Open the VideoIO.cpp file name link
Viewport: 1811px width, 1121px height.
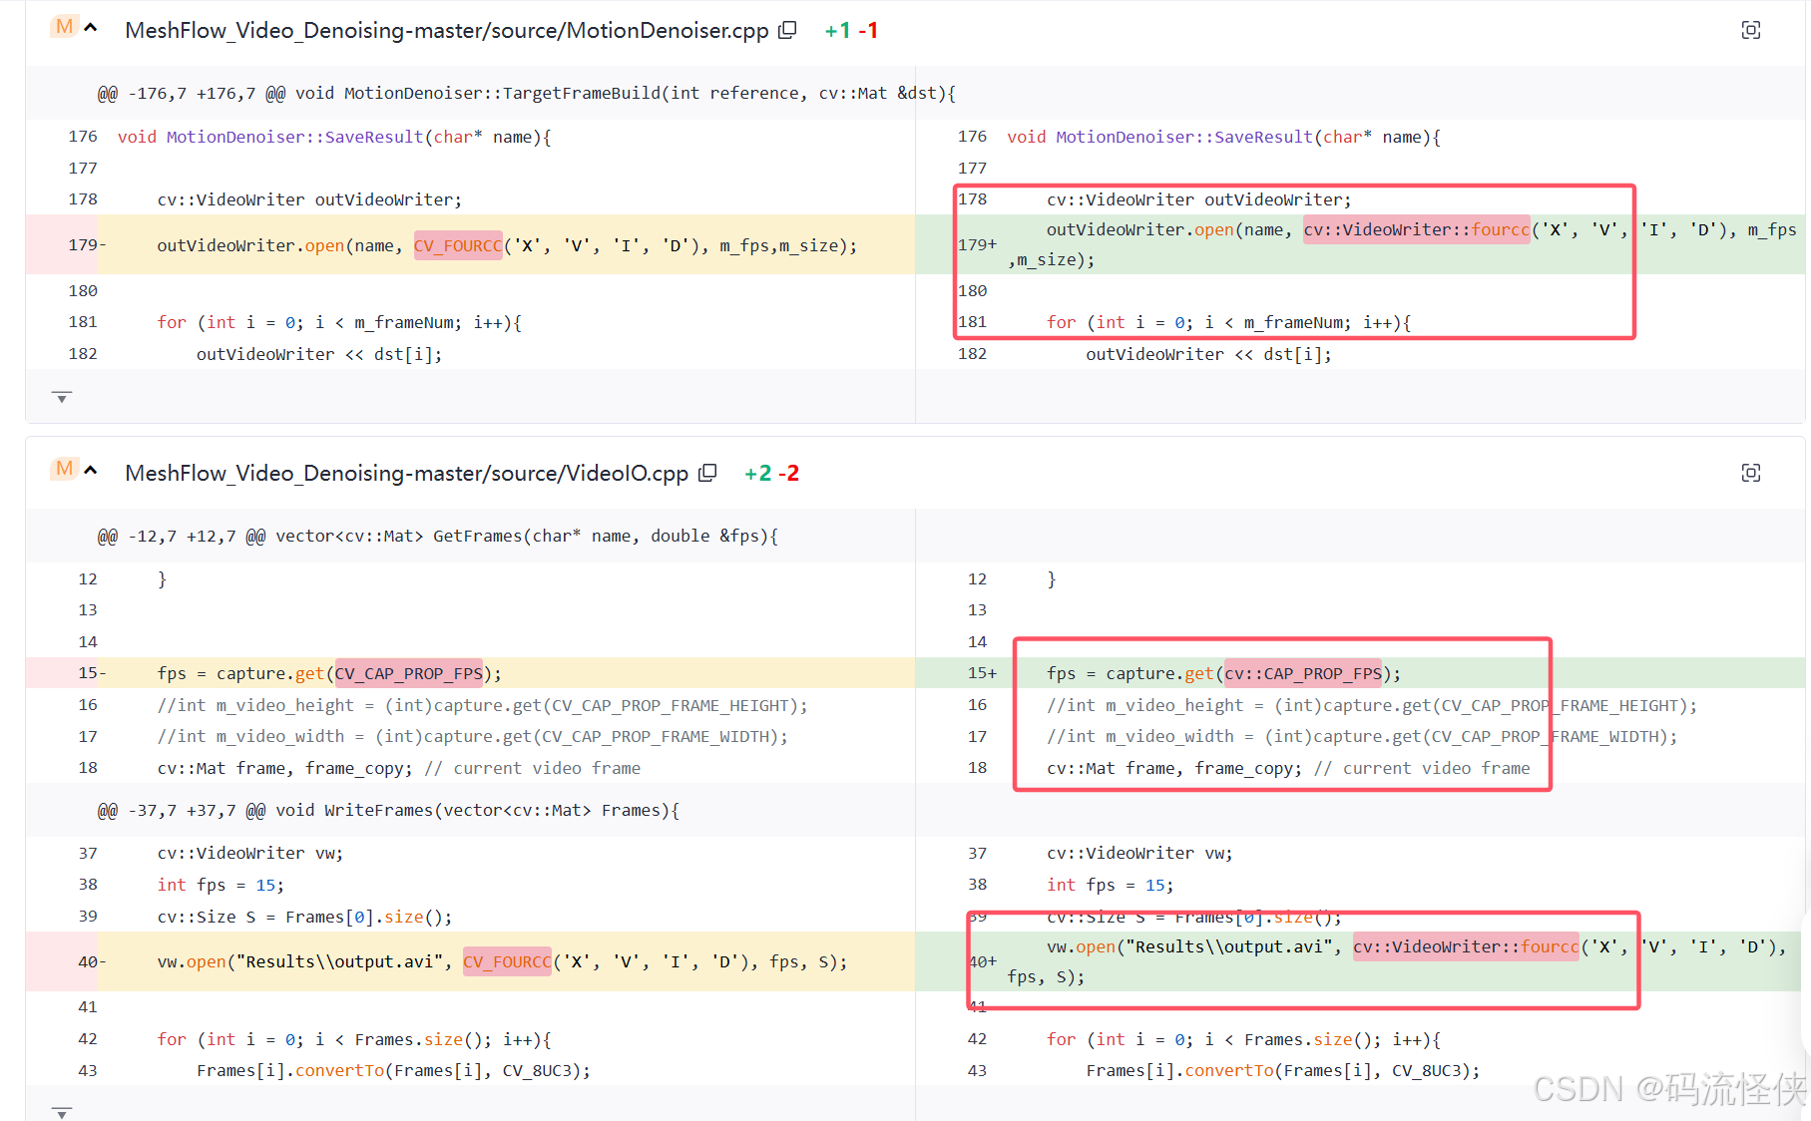coord(406,474)
